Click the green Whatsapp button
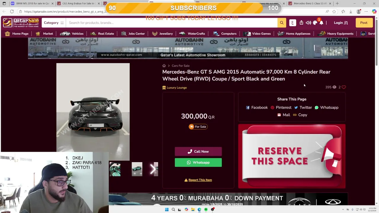This screenshot has height=213, width=379. pos(198,162)
